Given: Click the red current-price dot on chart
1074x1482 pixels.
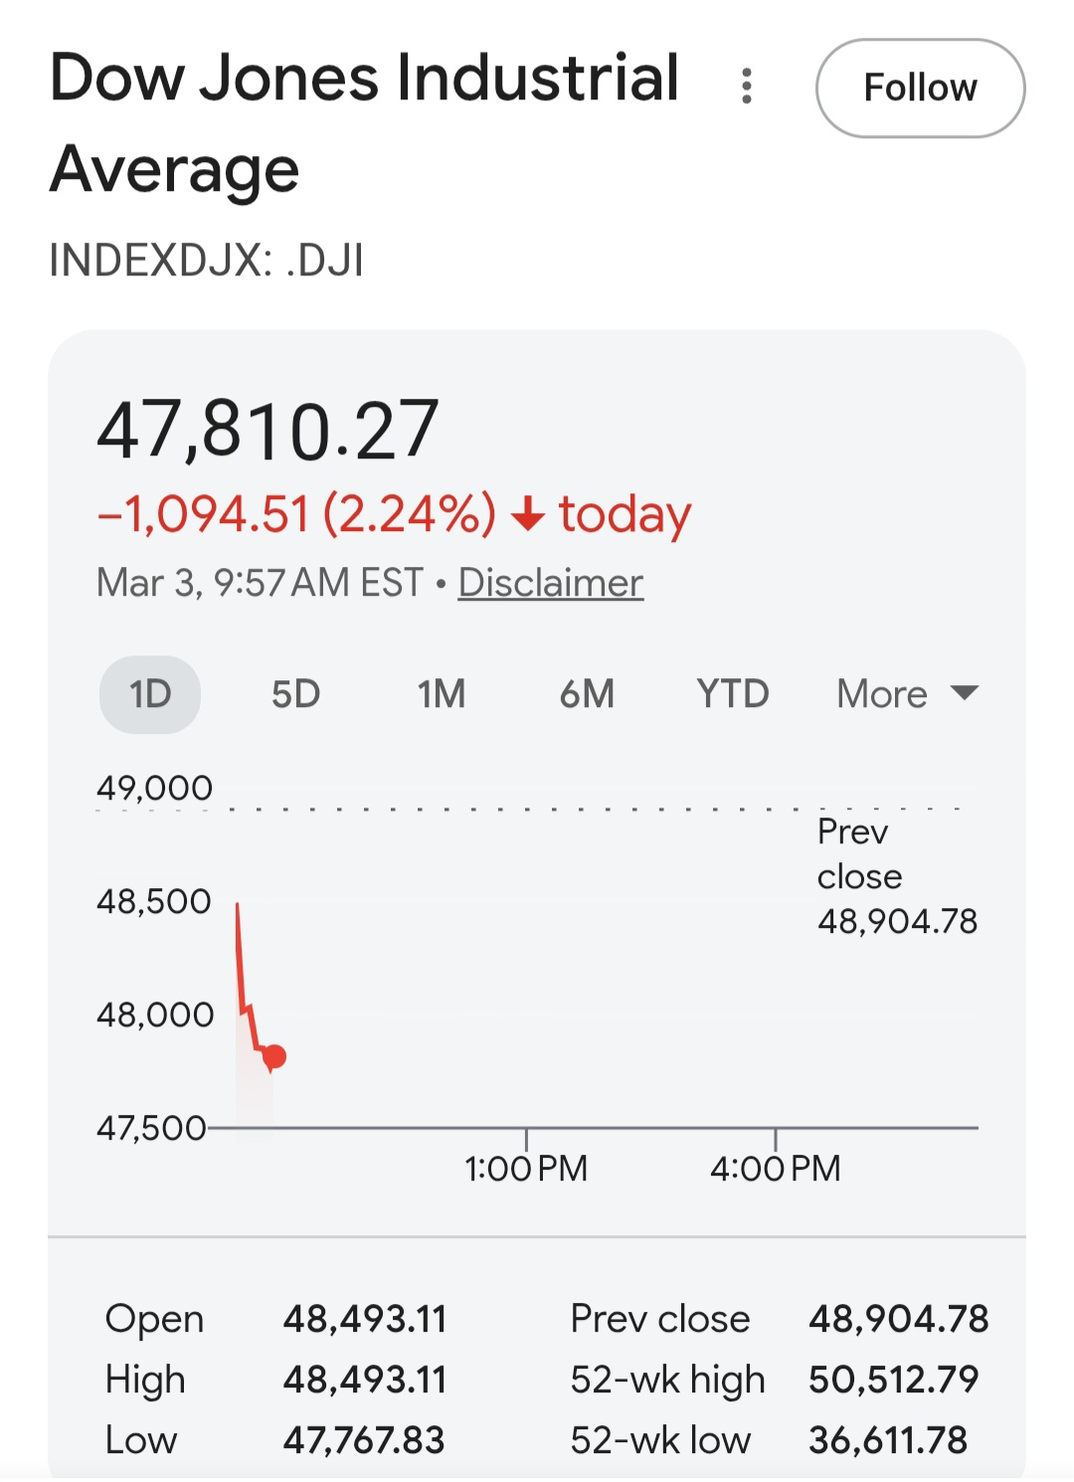Looking at the screenshot, I should point(275,1056).
